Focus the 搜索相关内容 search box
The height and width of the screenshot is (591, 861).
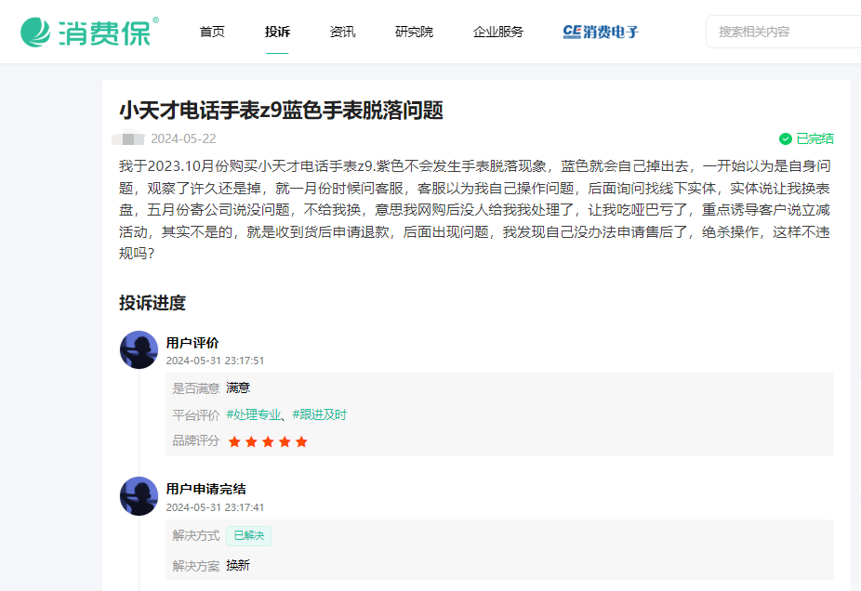(x=784, y=32)
